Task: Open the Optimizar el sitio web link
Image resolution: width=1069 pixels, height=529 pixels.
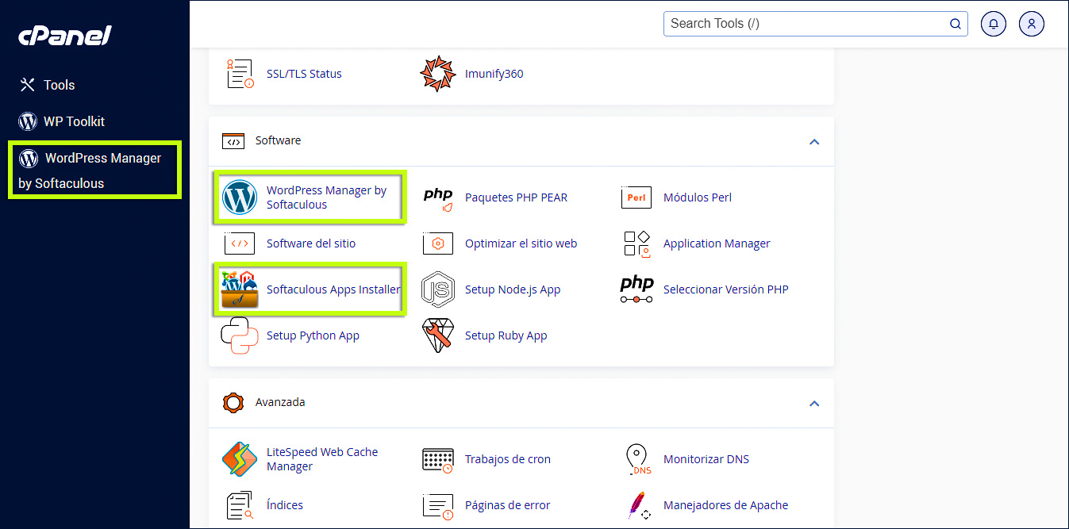Action: click(x=521, y=243)
